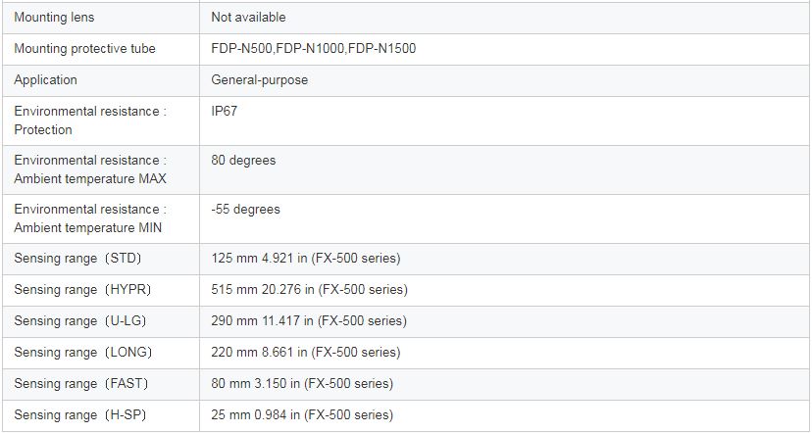The height and width of the screenshot is (433, 812).
Task: Select the Not available value text
Action: tap(248, 18)
